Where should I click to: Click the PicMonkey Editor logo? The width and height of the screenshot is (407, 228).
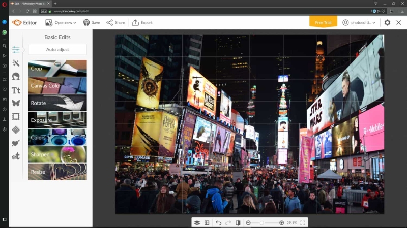coord(24,22)
